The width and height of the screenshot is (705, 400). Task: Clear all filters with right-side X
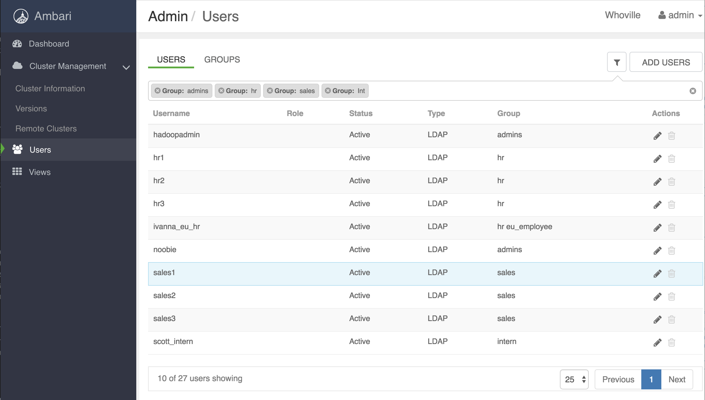click(x=693, y=91)
